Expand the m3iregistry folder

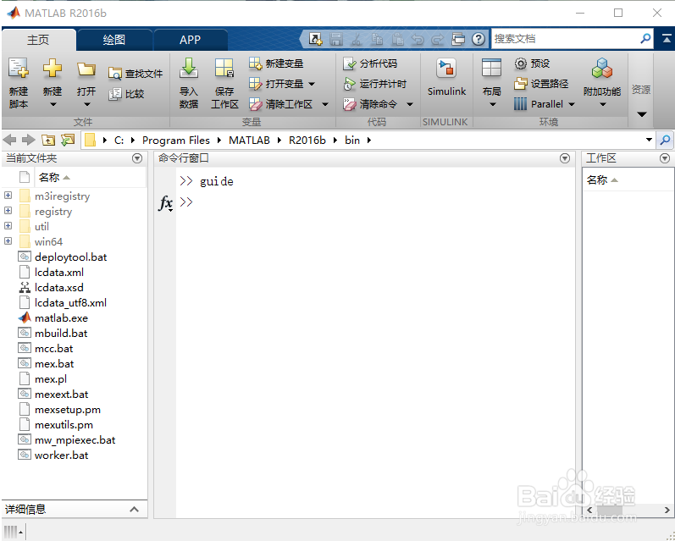click(8, 196)
